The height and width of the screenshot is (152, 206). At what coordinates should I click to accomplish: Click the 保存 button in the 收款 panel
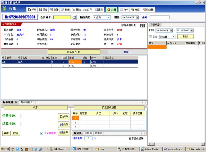point(64,125)
